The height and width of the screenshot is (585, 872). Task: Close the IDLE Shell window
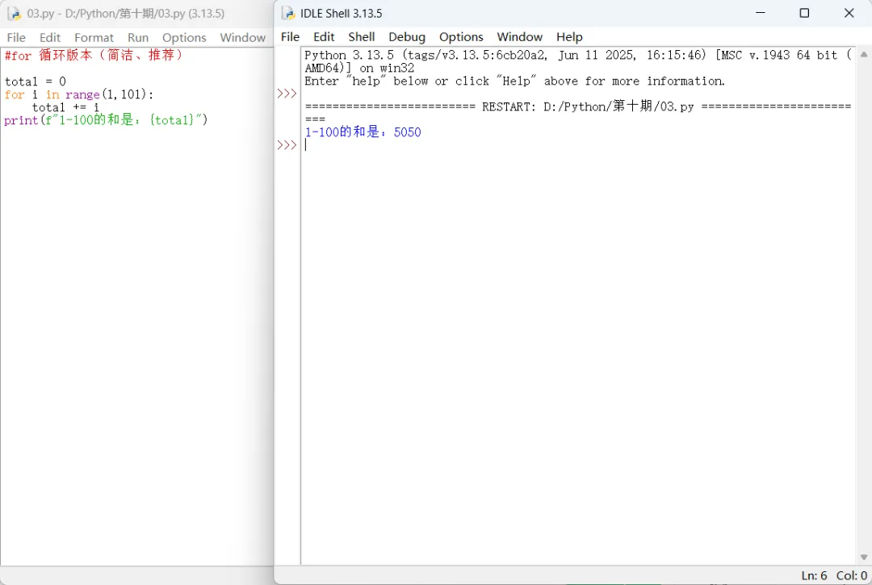[x=849, y=13]
